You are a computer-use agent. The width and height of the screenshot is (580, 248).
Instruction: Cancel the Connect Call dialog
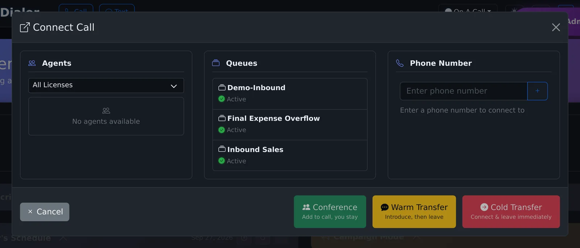[x=45, y=212]
